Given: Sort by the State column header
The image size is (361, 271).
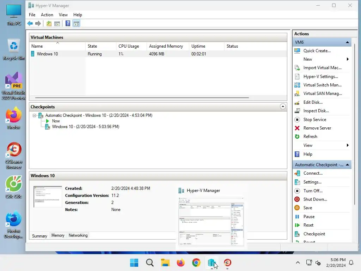Looking at the screenshot, I should tap(100, 46).
